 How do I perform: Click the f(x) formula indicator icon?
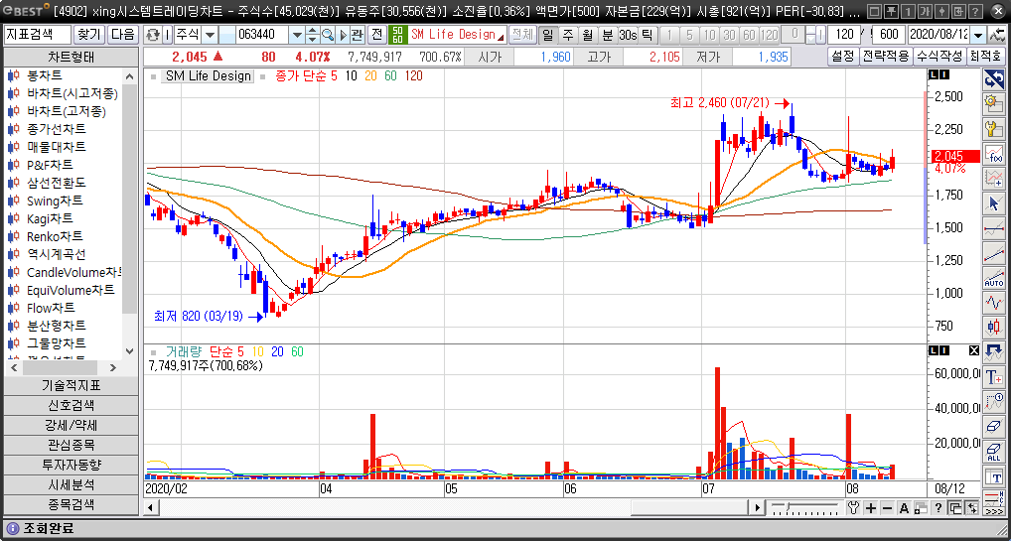993,154
